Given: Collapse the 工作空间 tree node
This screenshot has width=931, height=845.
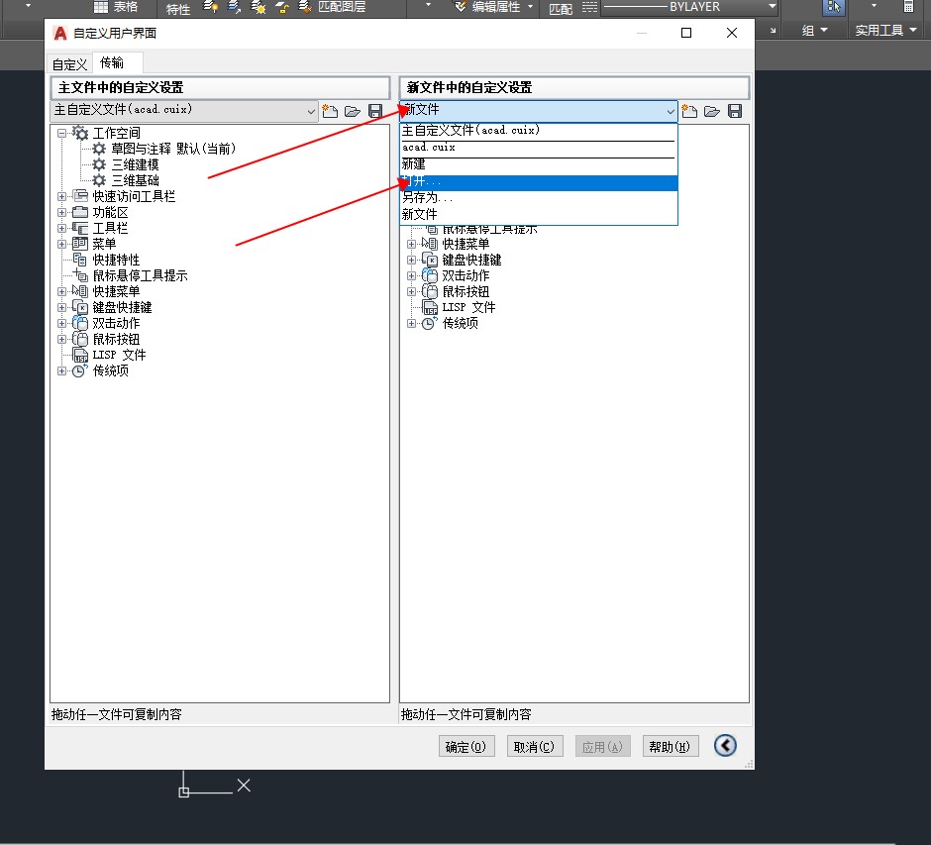Looking at the screenshot, I should (62, 133).
